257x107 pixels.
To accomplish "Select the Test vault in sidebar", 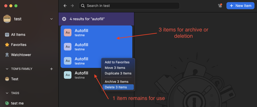I will coord(15,79).
